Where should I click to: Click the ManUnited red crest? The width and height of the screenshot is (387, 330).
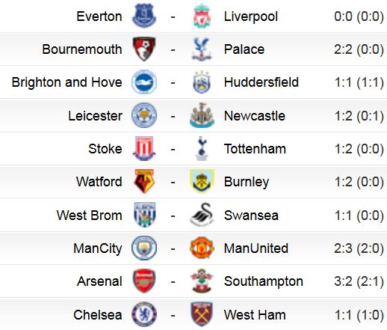202,248
